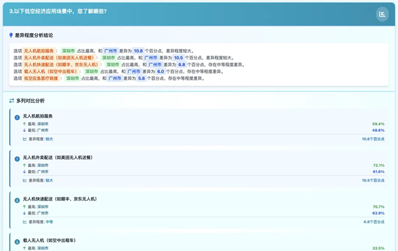The width and height of the screenshot is (398, 251).
Task: Click the chart icon by 差异程度: 较大 in 无人机航拍服务 card
Action: coord(25,139)
